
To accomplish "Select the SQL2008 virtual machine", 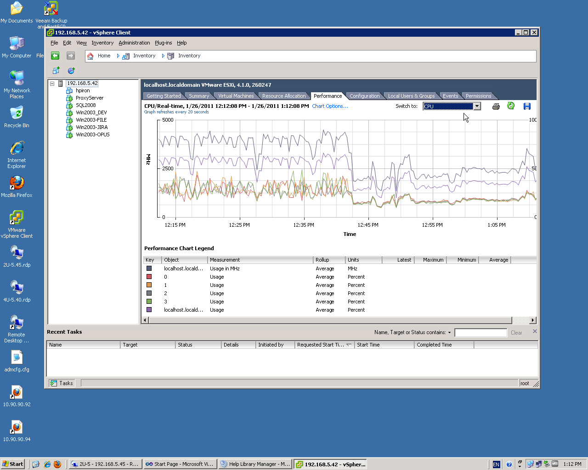I will 85,105.
